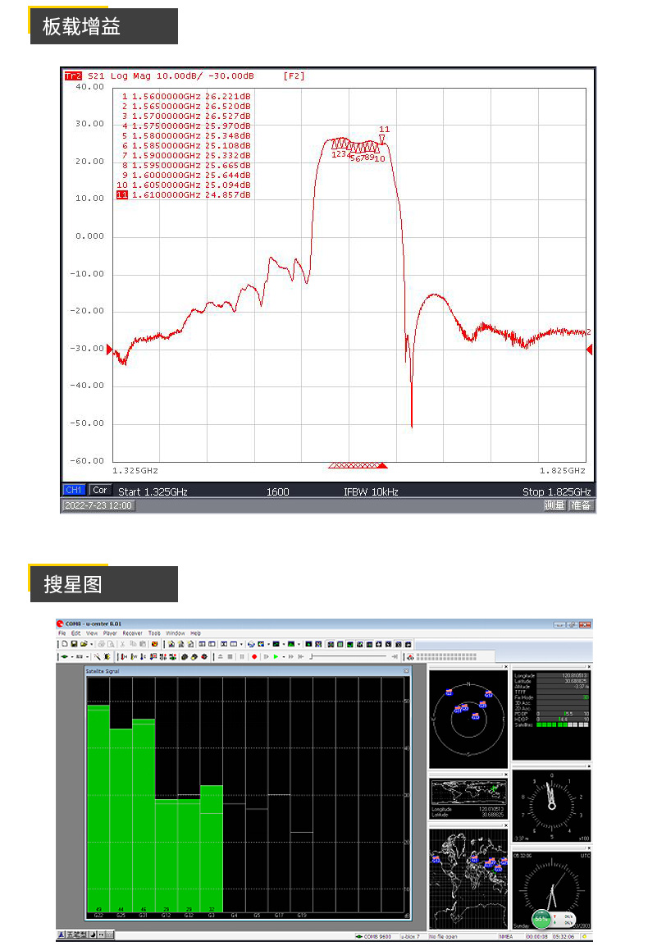The width and height of the screenshot is (648, 946).
Task: Click the Pause button in player toolbar
Action: [x=242, y=656]
